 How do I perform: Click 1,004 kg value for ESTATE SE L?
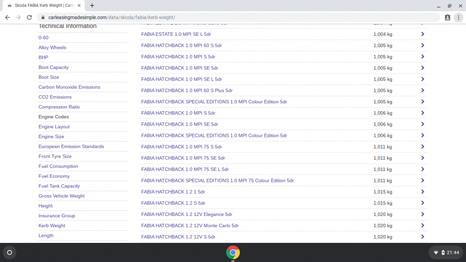[383, 34]
